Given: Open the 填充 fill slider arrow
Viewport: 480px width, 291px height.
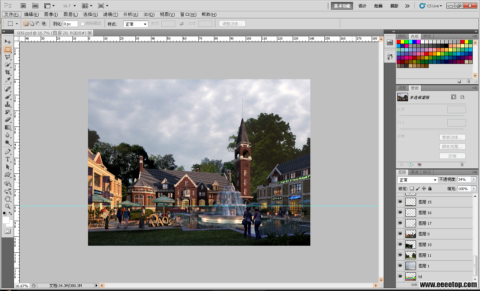Looking at the screenshot, I should pos(474,189).
